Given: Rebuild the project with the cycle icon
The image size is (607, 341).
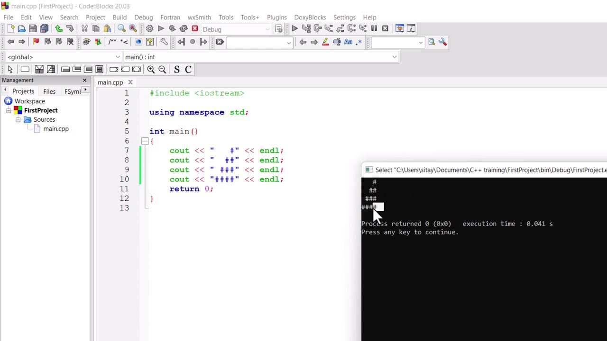Looking at the screenshot, I should (x=184, y=29).
